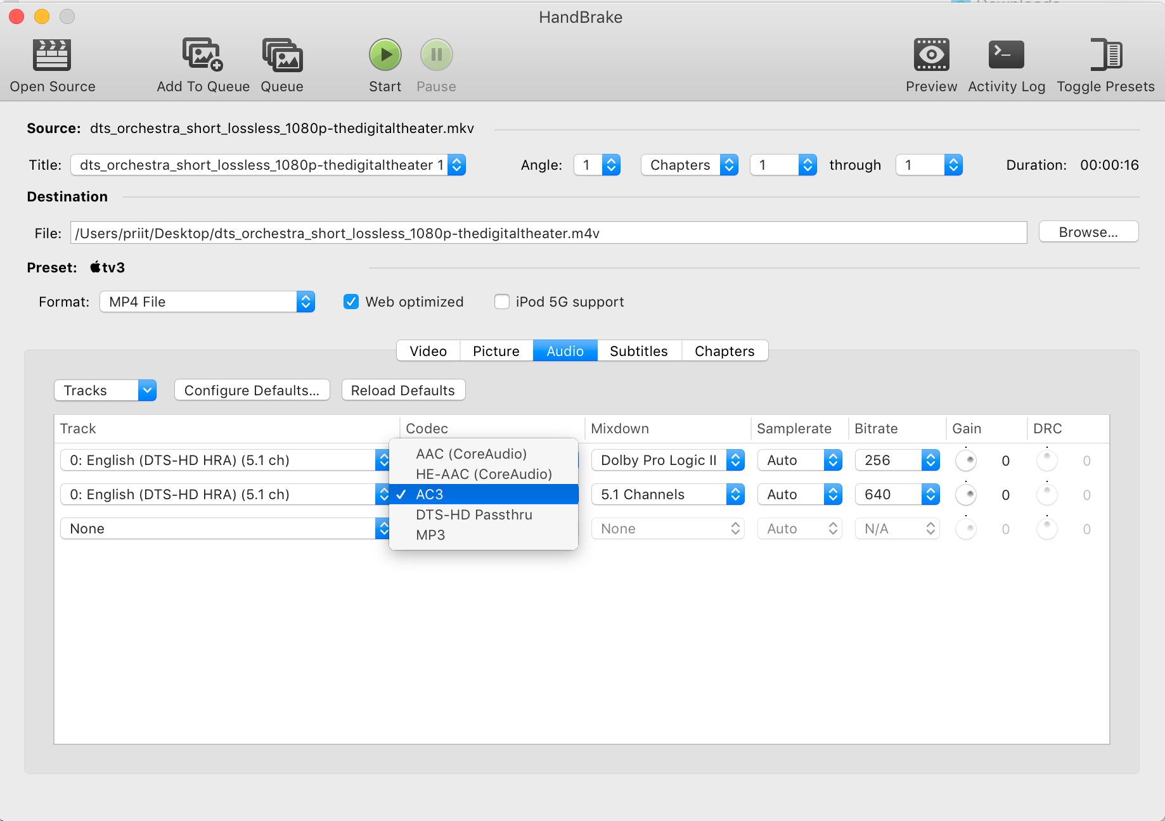Choose HE-AAC (CoreAudio) codec option
Viewport: 1165px width, 821px height.
pyautogui.click(x=484, y=474)
